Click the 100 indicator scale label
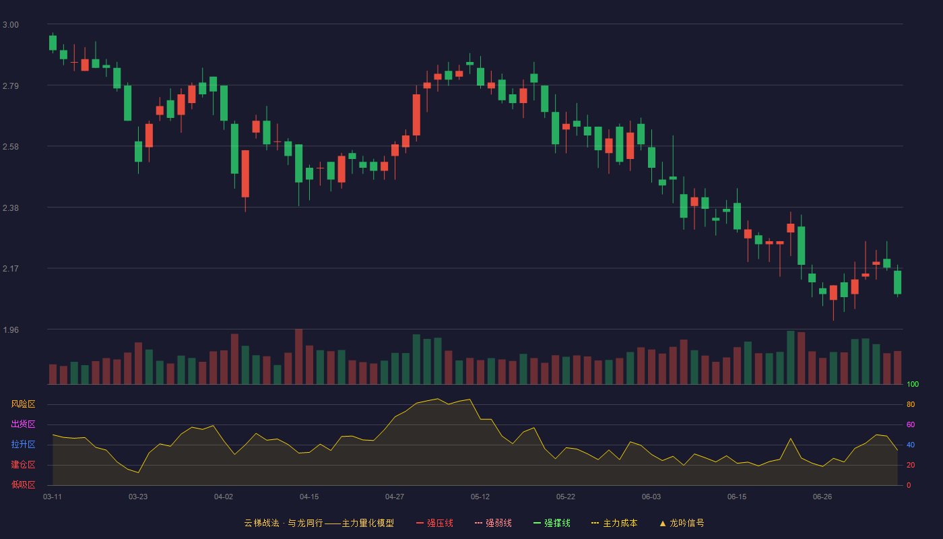The height and width of the screenshot is (539, 943). click(913, 385)
